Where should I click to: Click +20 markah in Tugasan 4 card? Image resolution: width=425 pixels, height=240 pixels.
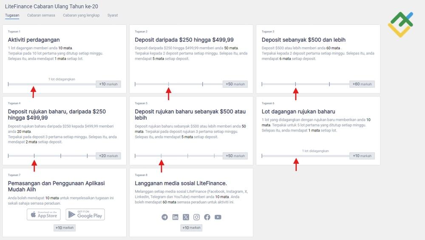108,156
